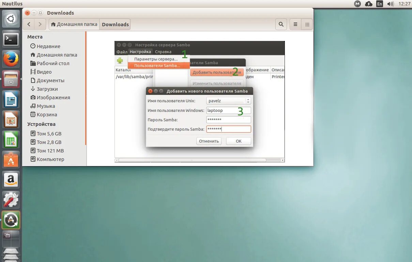Open the En keyboard layout indicator
Screen dimensions: 412x262
point(380,4)
